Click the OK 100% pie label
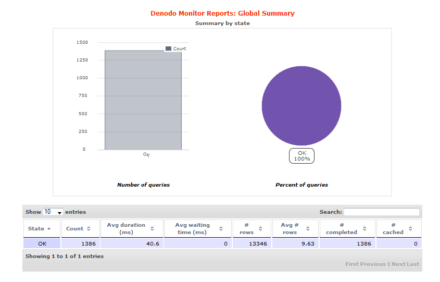 (x=301, y=156)
